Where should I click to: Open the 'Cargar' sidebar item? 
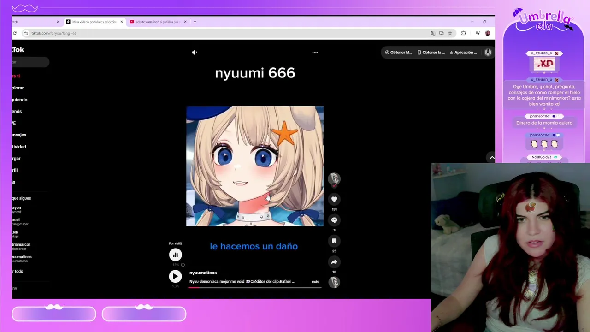click(17, 159)
